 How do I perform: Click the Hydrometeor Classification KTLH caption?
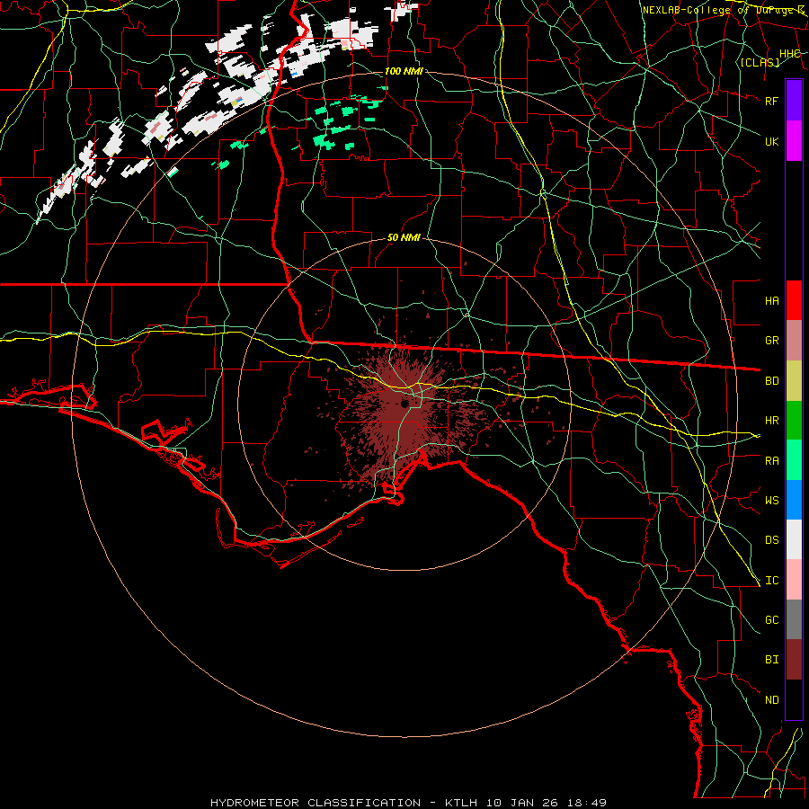click(408, 803)
